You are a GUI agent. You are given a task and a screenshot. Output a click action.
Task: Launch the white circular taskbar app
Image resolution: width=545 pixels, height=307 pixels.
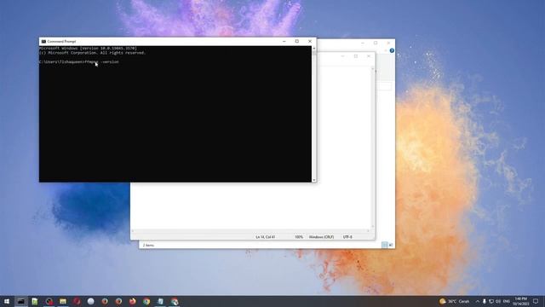91,301
